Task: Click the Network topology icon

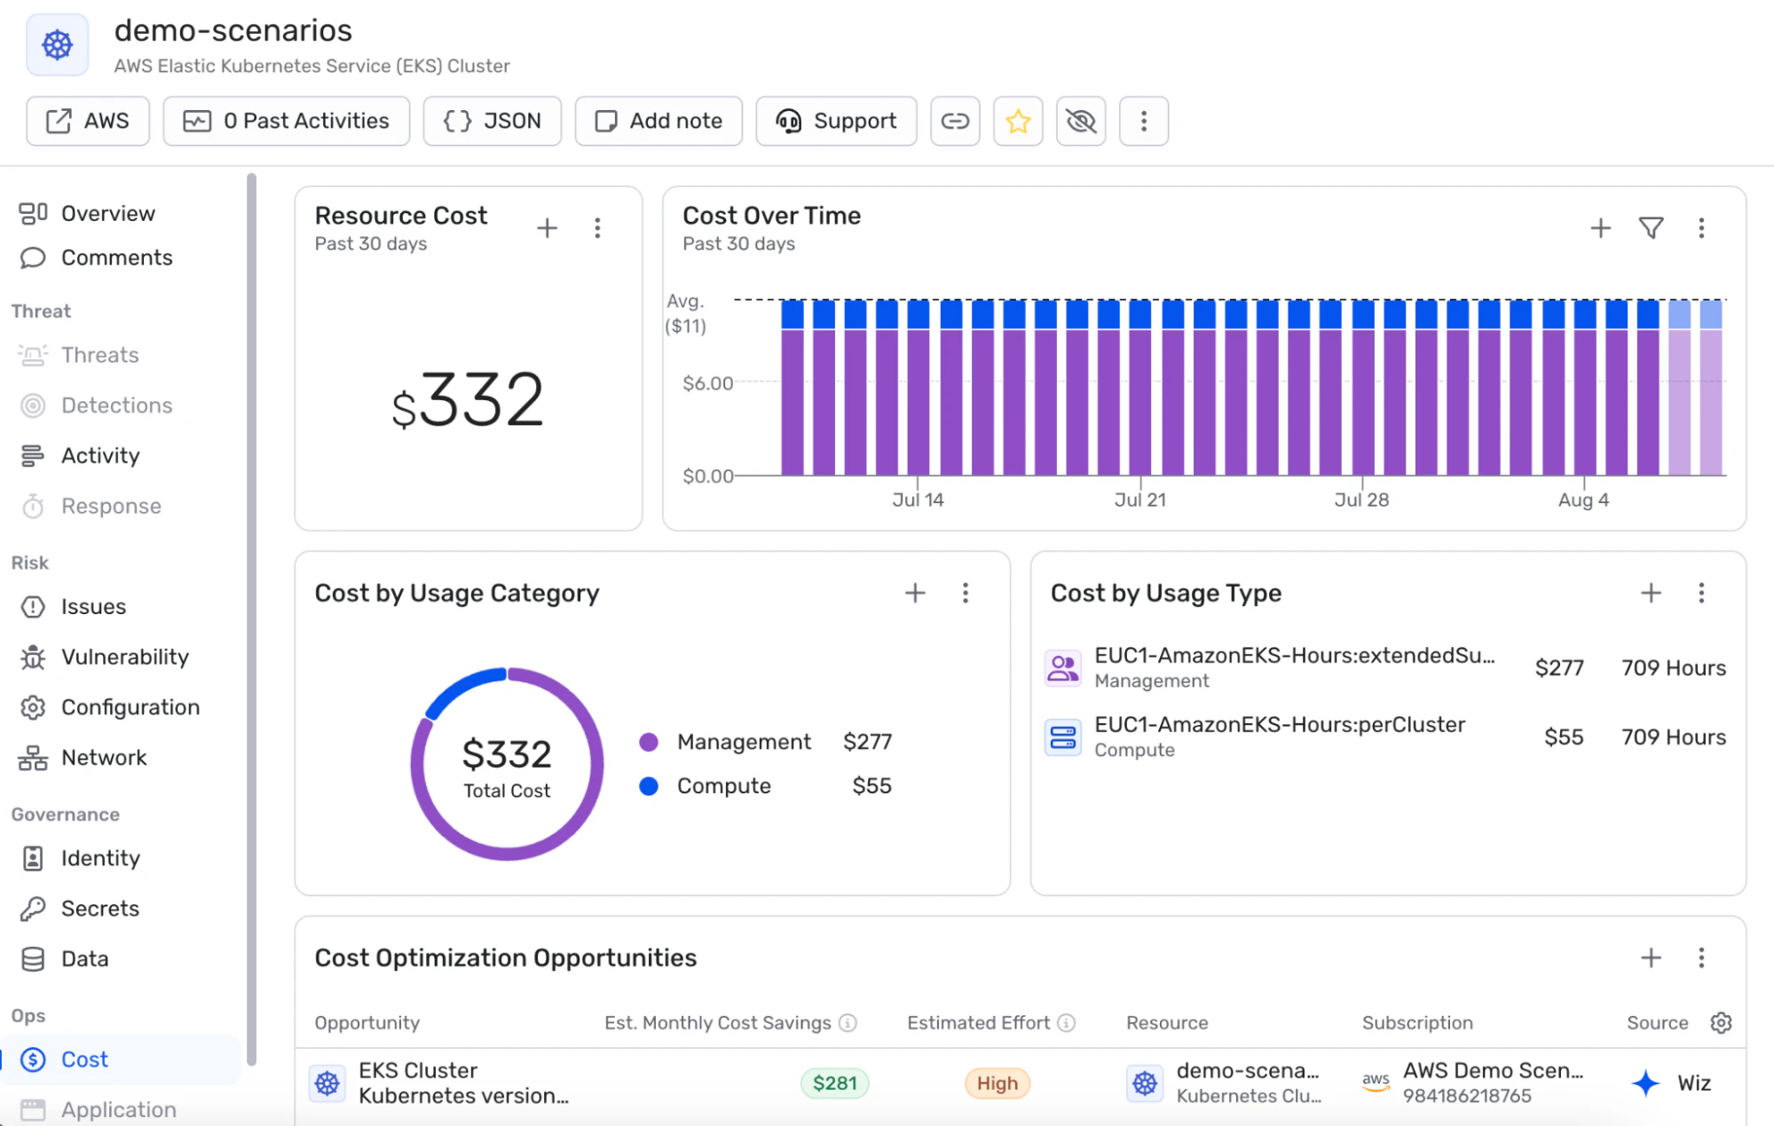Action: pyautogui.click(x=33, y=758)
